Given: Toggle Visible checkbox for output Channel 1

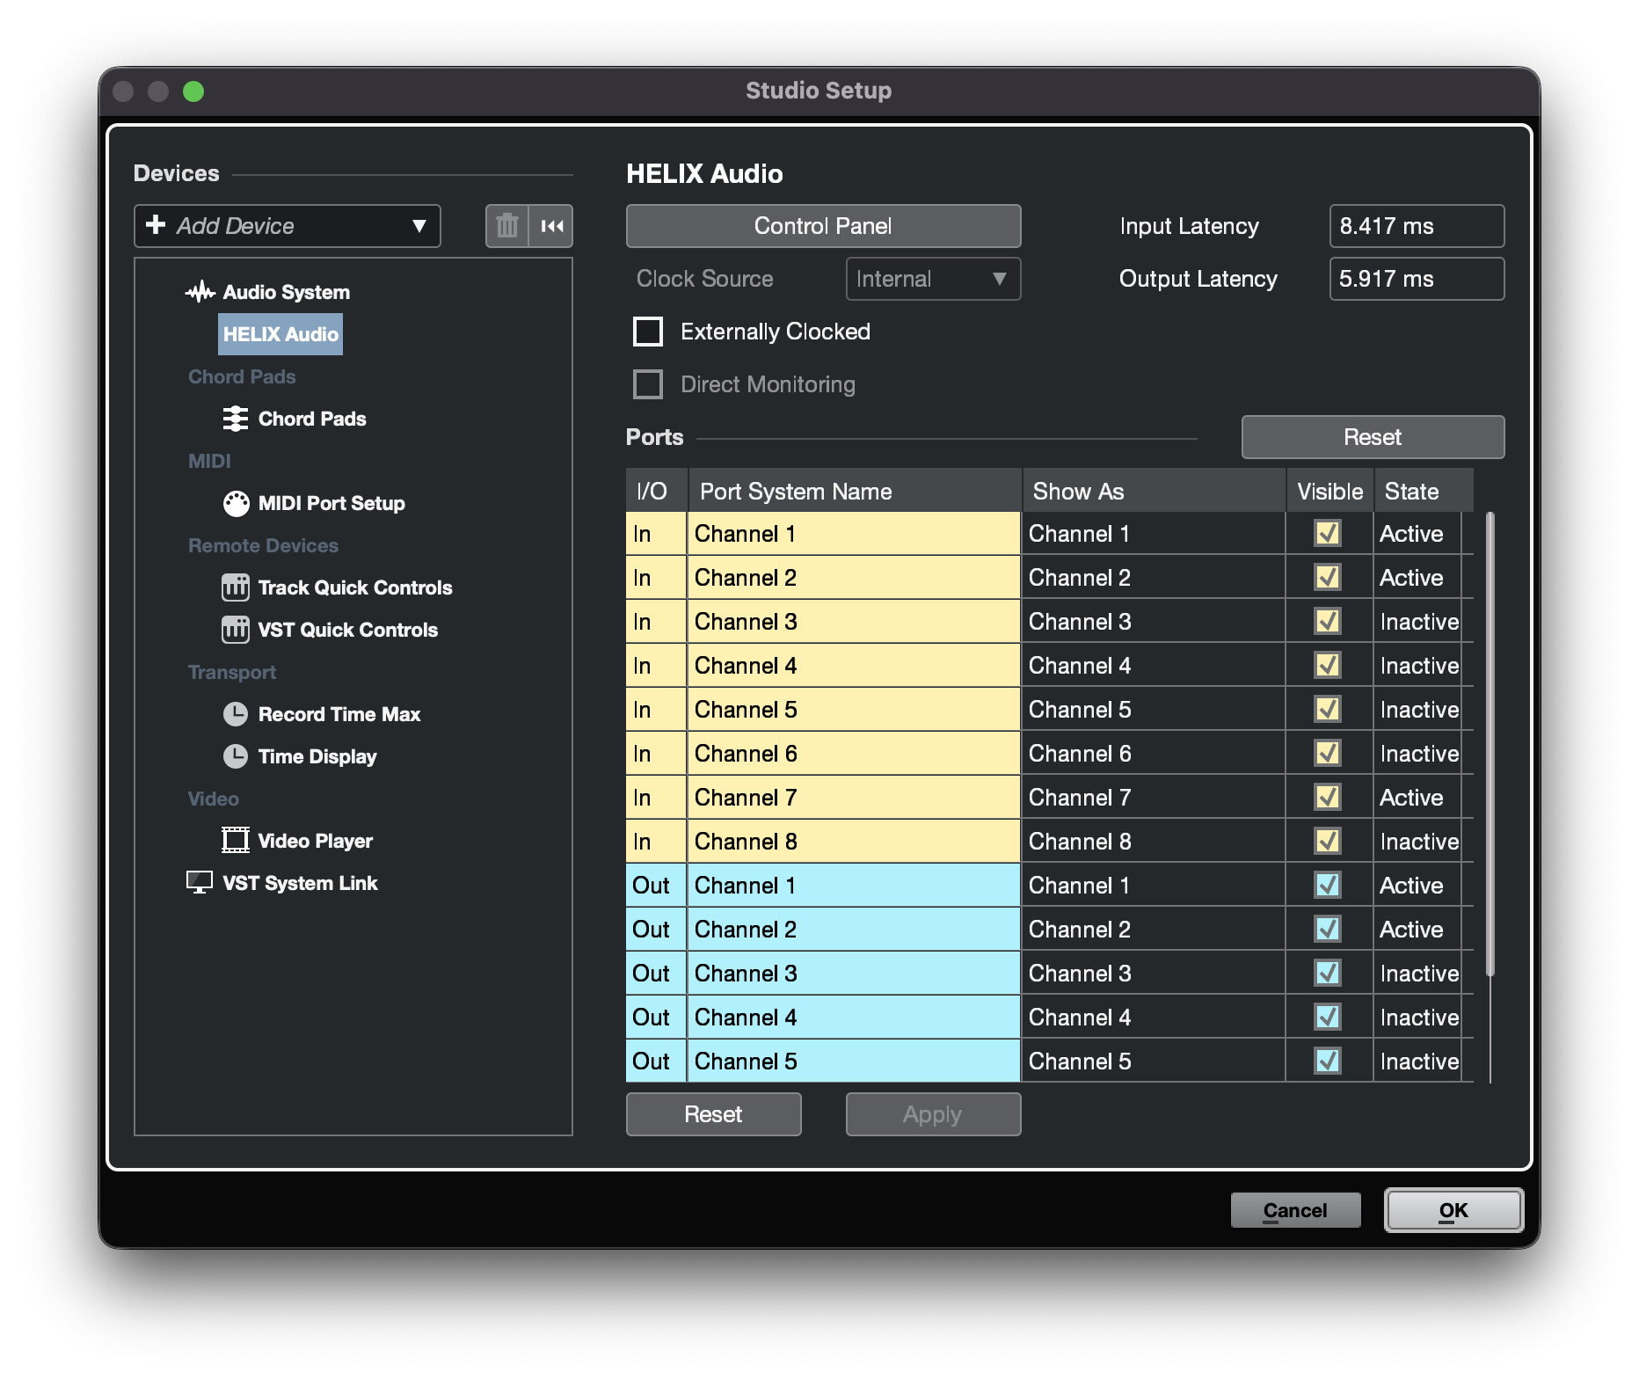Looking at the screenshot, I should (1327, 886).
